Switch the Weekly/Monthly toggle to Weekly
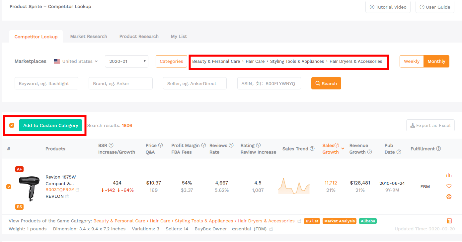462x242 pixels. pos(412,61)
